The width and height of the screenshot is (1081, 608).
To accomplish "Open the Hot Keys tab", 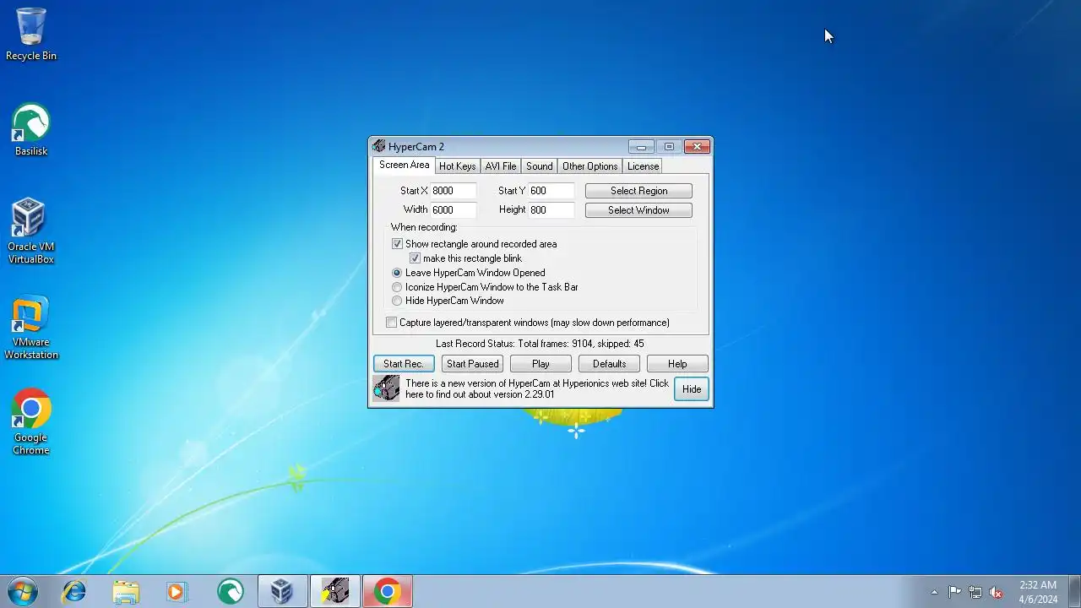I will (x=457, y=166).
